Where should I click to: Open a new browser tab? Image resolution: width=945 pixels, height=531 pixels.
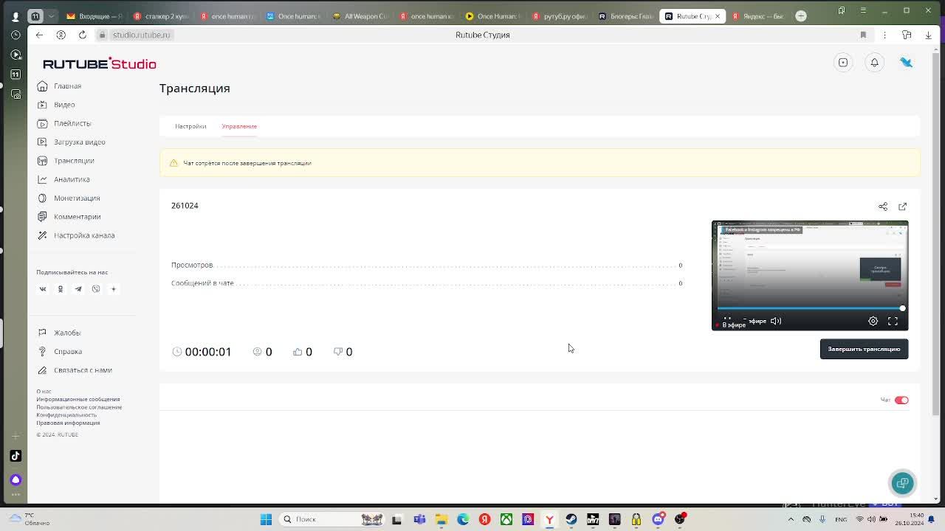pos(801,15)
